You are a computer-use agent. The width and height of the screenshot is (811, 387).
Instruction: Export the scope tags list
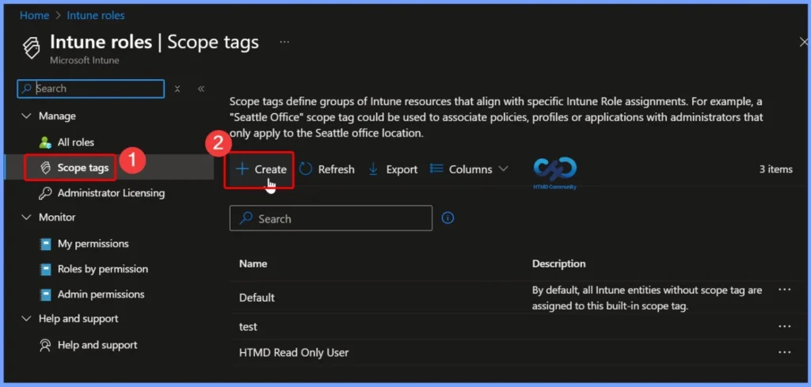click(393, 169)
